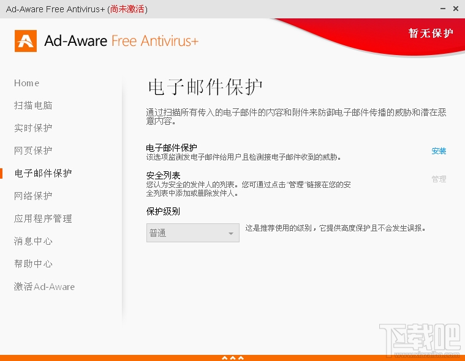Click the 保护级别 label
Image resolution: width=465 pixels, height=361 pixels.
coord(163,212)
